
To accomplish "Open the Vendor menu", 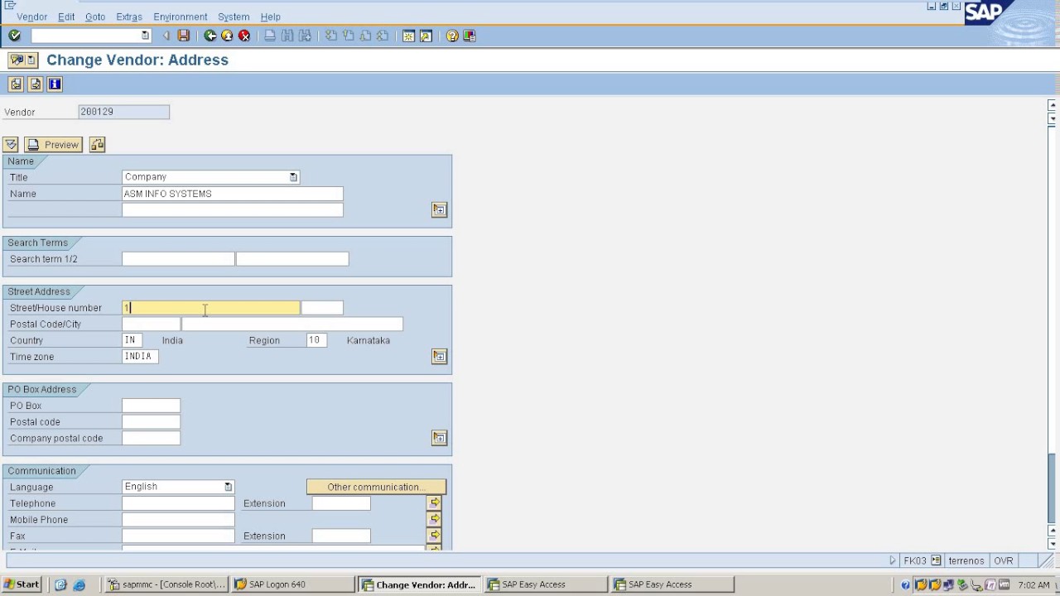I will click(x=32, y=17).
